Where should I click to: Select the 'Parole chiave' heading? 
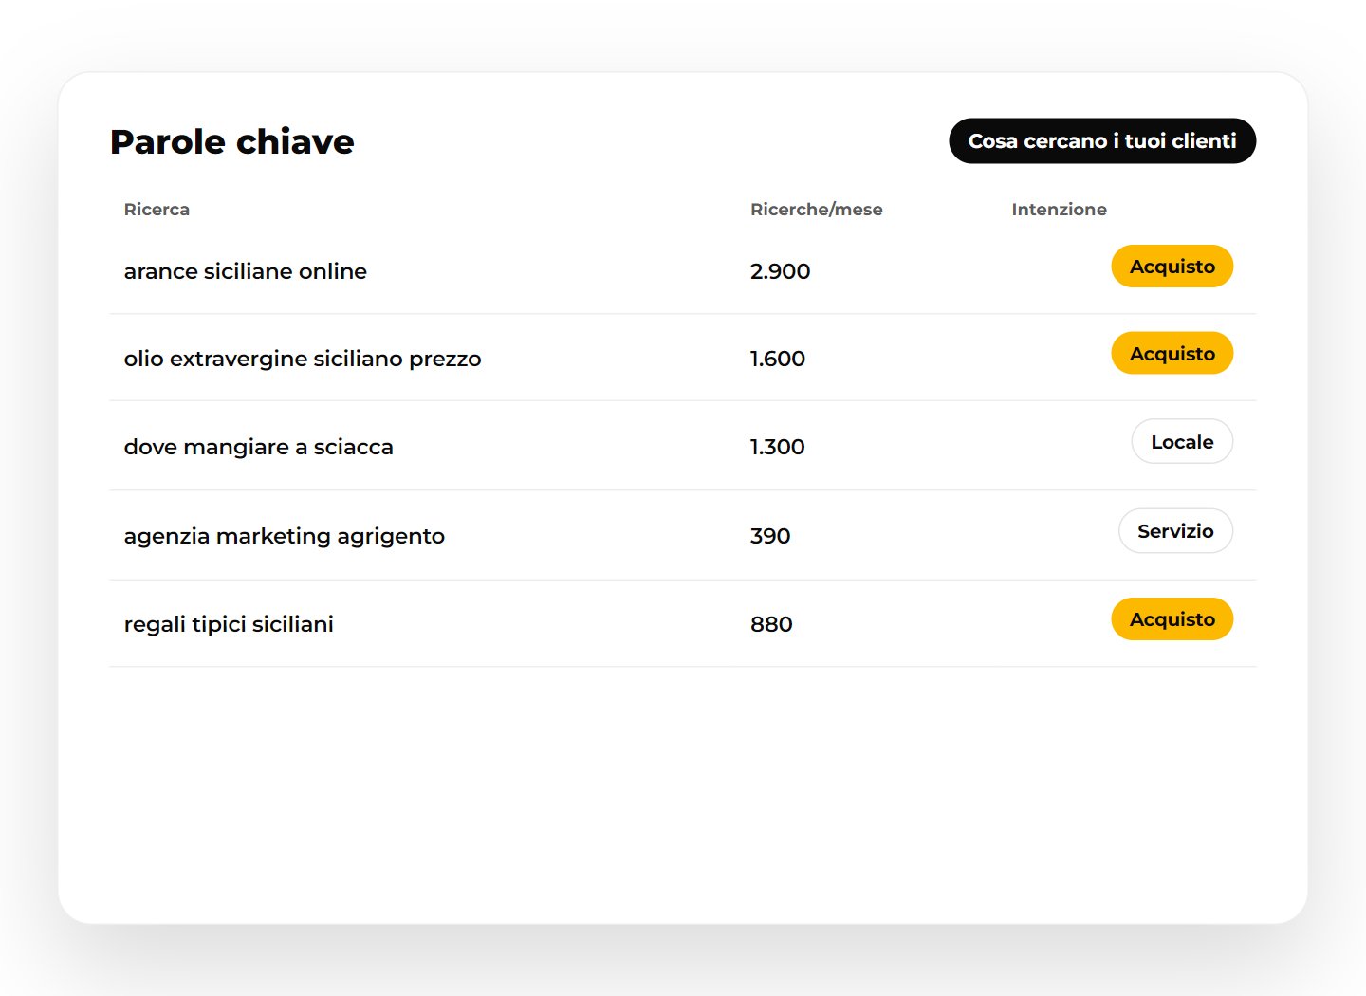[232, 141]
